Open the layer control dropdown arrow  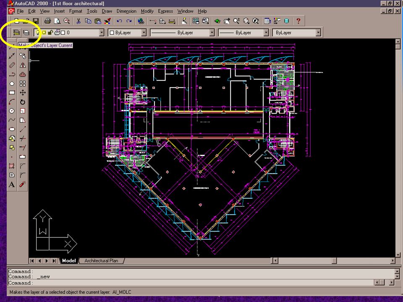(x=102, y=33)
